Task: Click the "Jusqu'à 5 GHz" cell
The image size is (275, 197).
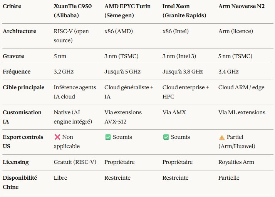Action: pyautogui.click(x=122, y=72)
